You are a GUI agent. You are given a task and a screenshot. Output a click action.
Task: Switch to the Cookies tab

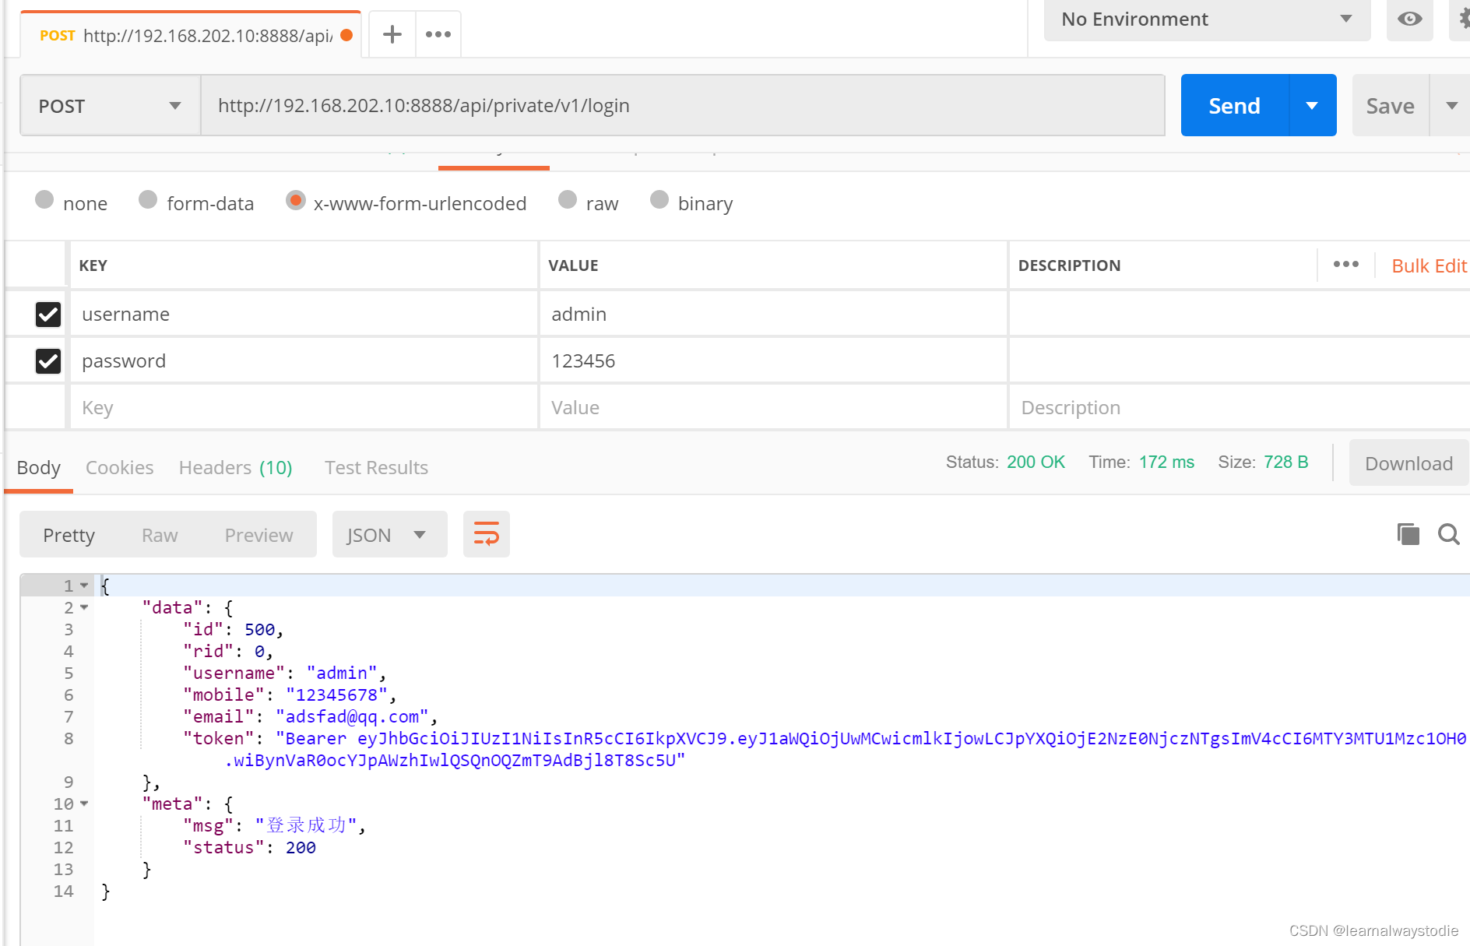coord(119,467)
